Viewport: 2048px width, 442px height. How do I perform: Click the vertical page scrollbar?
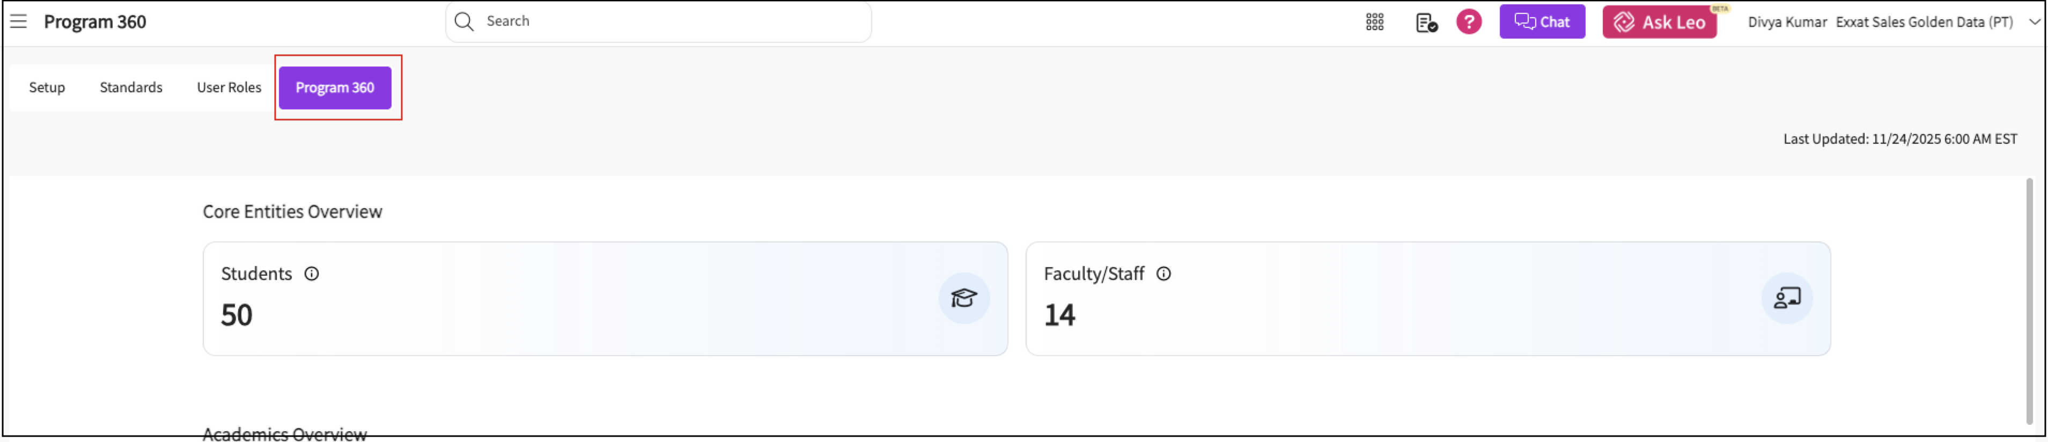click(x=2029, y=302)
